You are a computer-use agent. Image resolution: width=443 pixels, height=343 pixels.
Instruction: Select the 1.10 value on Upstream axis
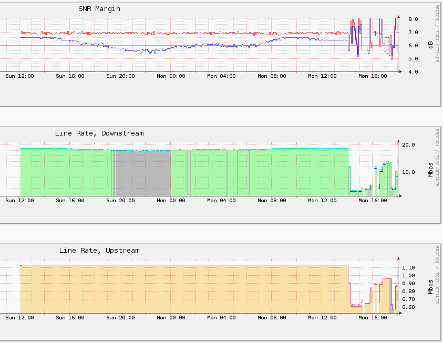pos(408,268)
